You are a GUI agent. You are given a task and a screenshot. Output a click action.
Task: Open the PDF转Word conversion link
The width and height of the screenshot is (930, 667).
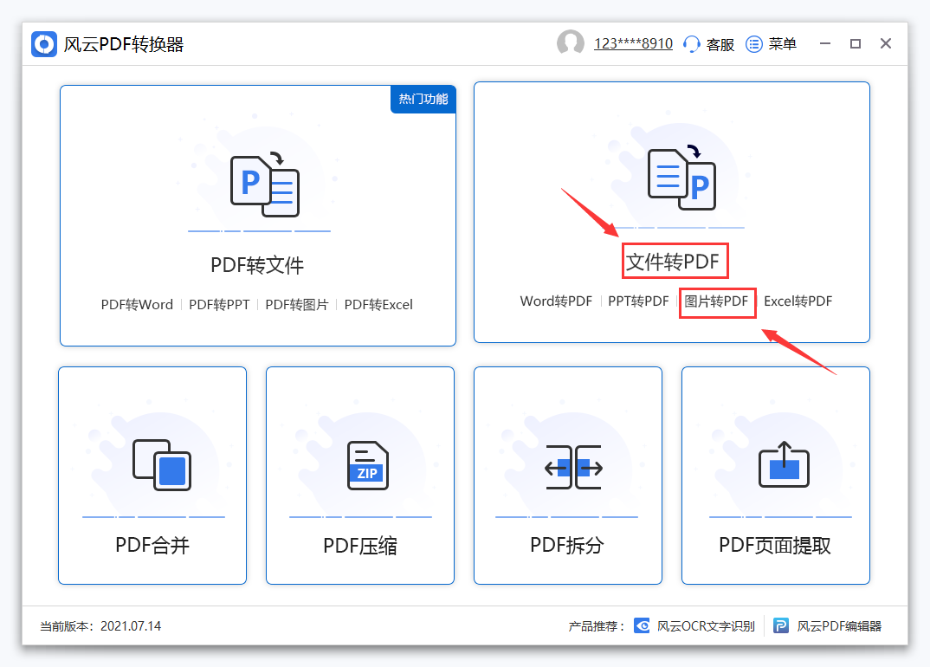tap(137, 304)
